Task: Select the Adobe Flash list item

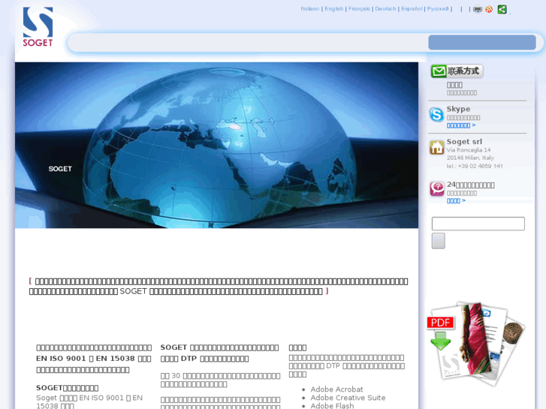Action: 332,405
